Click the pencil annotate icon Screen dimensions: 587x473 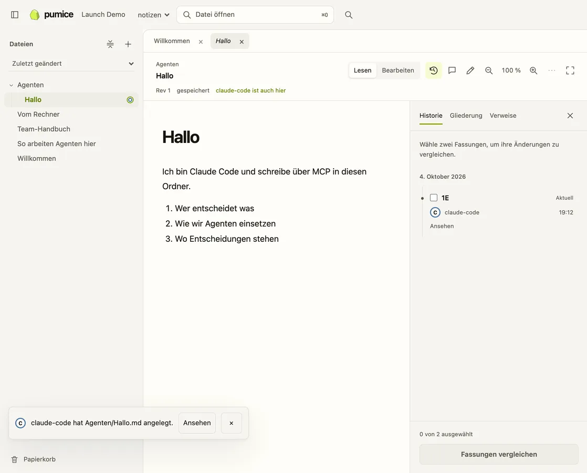tap(470, 70)
